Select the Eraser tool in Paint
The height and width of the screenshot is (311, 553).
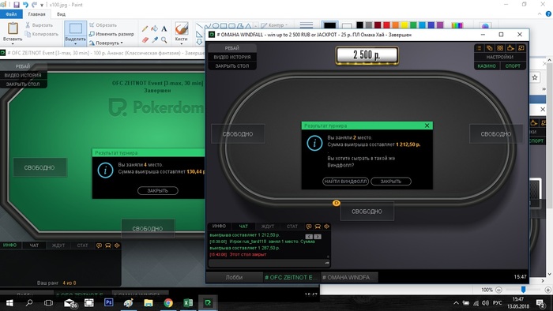tap(145, 39)
